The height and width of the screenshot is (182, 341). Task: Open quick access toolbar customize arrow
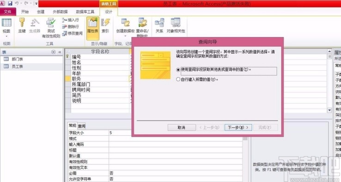point(36,4)
